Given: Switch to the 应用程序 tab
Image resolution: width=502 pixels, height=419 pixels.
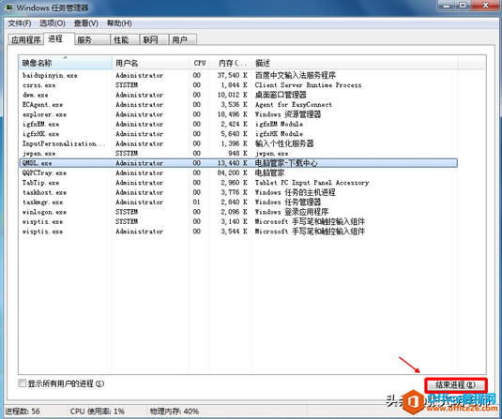Looking at the screenshot, I should (25, 39).
